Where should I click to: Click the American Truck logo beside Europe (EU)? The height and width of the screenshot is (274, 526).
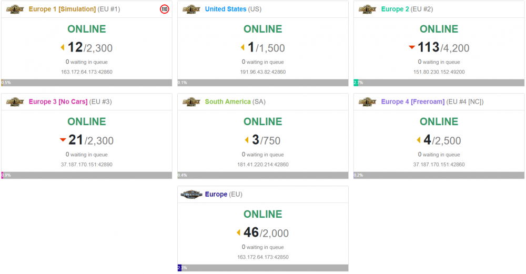[x=191, y=195]
